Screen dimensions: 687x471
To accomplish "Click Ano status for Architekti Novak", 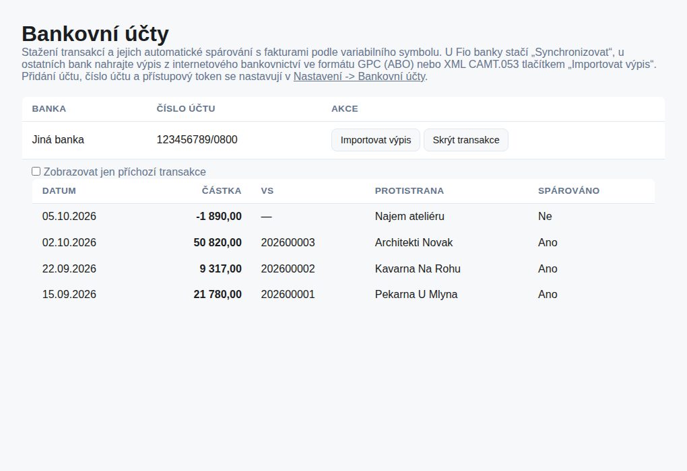I will [548, 242].
